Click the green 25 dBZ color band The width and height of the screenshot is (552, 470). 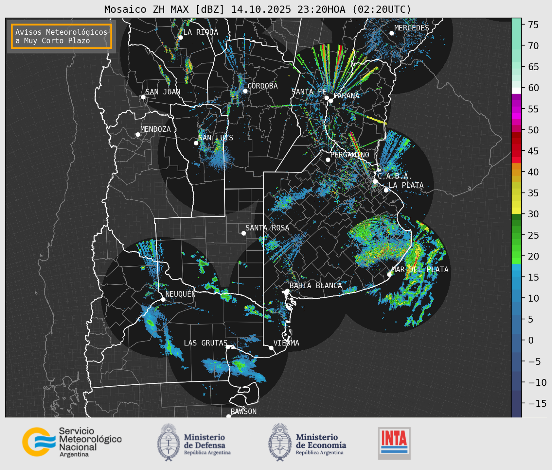(516, 235)
